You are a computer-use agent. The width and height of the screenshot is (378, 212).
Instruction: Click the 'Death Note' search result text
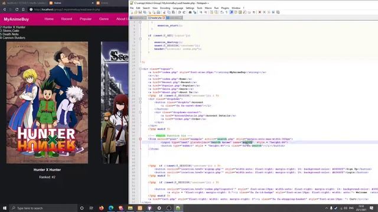click(x=11, y=34)
